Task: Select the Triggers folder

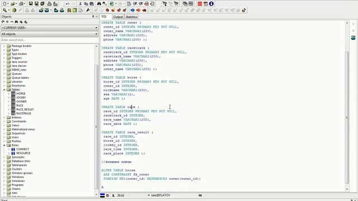Action: pos(17,58)
